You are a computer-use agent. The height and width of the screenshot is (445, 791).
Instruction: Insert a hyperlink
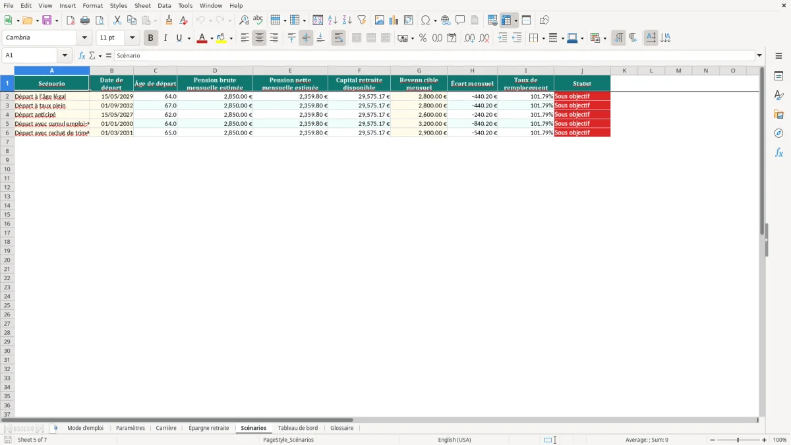[446, 20]
